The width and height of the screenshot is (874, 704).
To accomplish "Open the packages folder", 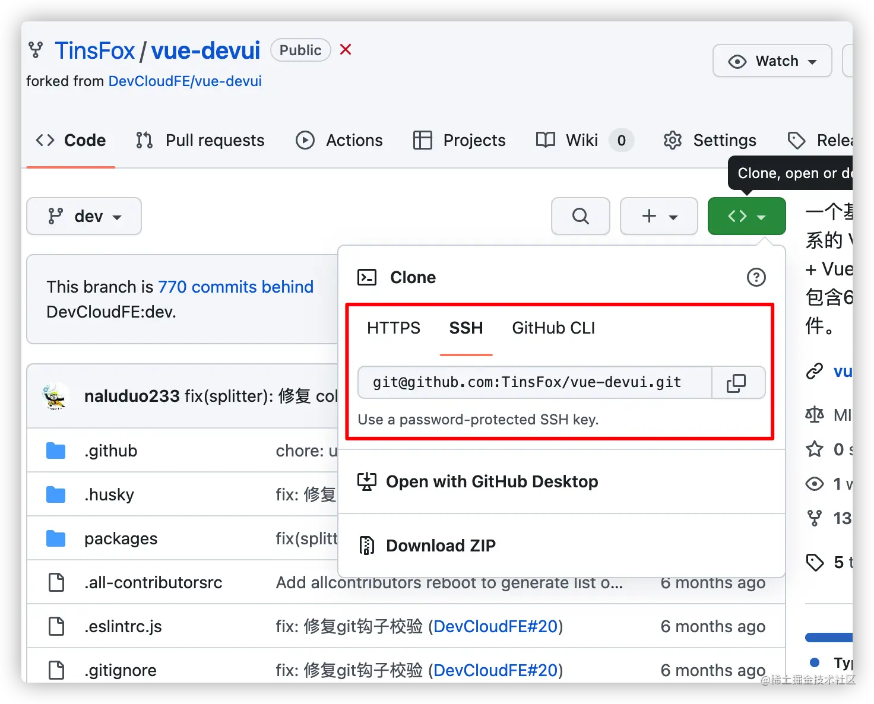I will pyautogui.click(x=121, y=538).
